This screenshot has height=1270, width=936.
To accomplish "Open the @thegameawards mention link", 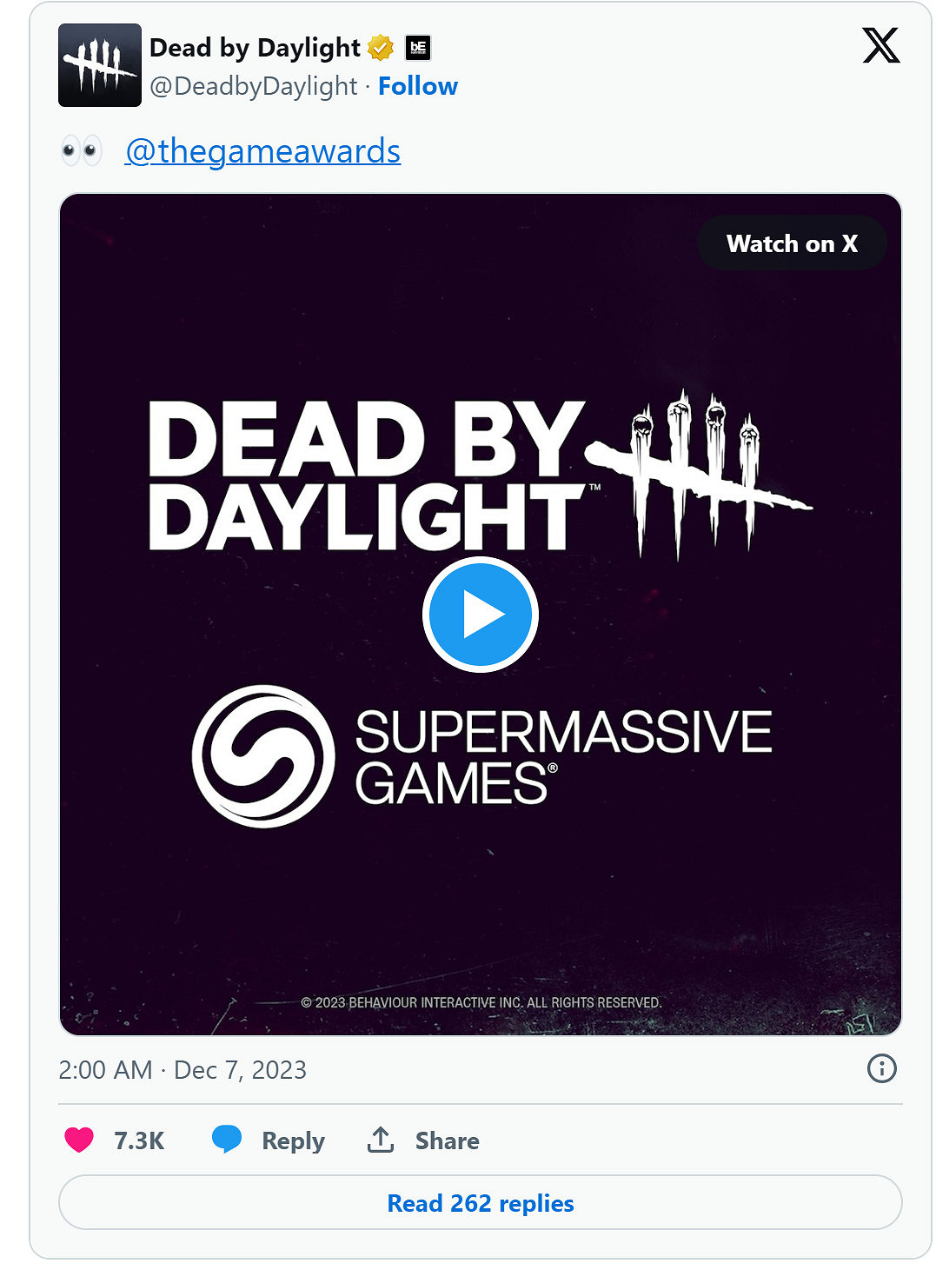I will click(x=262, y=151).
